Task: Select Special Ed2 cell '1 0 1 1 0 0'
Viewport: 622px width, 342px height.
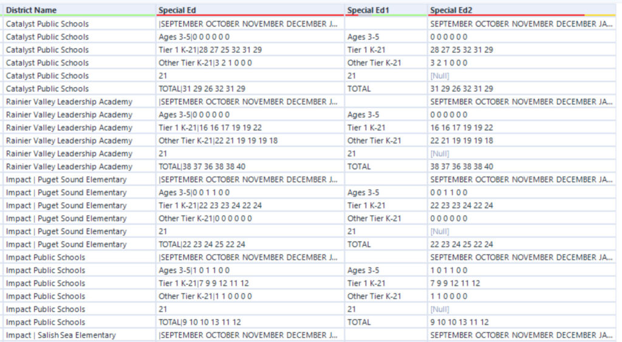Action: click(522, 270)
